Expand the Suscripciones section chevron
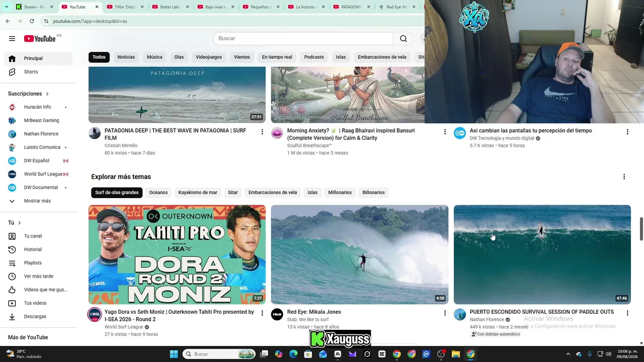The width and height of the screenshot is (644, 362). tap(47, 94)
